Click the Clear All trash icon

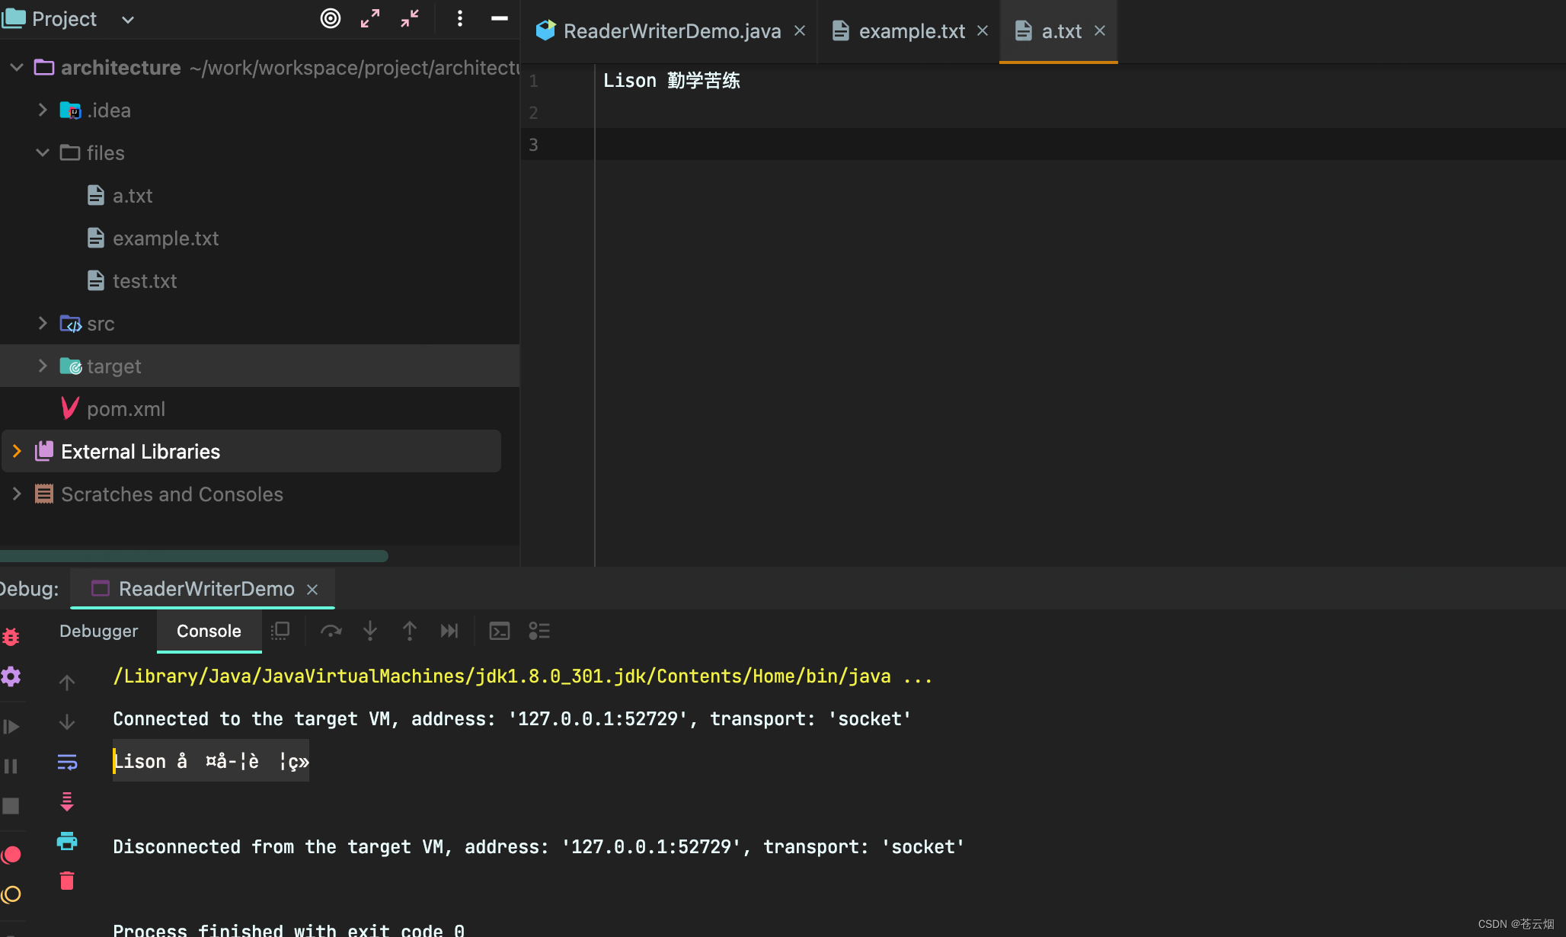[67, 881]
